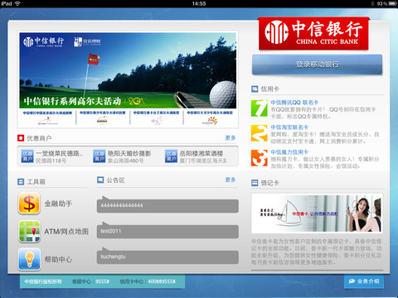The height and width of the screenshot is (298, 398).
Task: Tap the golf activity banner image
Action: point(128,70)
